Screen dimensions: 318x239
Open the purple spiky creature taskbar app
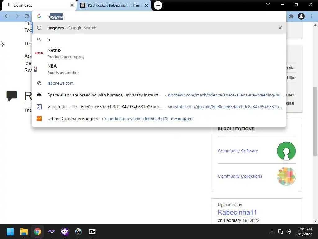tap(65, 232)
